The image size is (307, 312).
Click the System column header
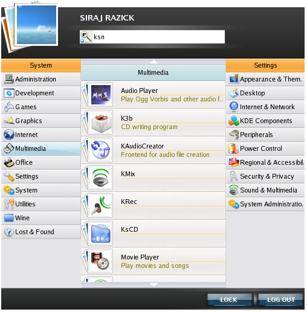(x=41, y=65)
